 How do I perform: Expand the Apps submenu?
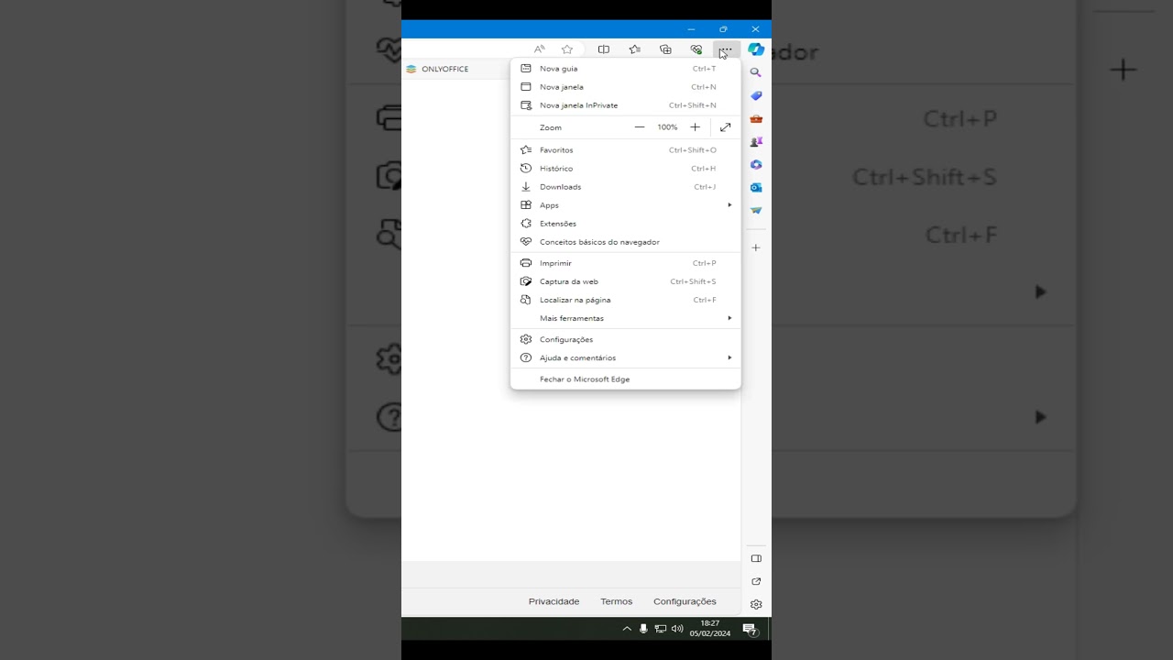pos(626,205)
